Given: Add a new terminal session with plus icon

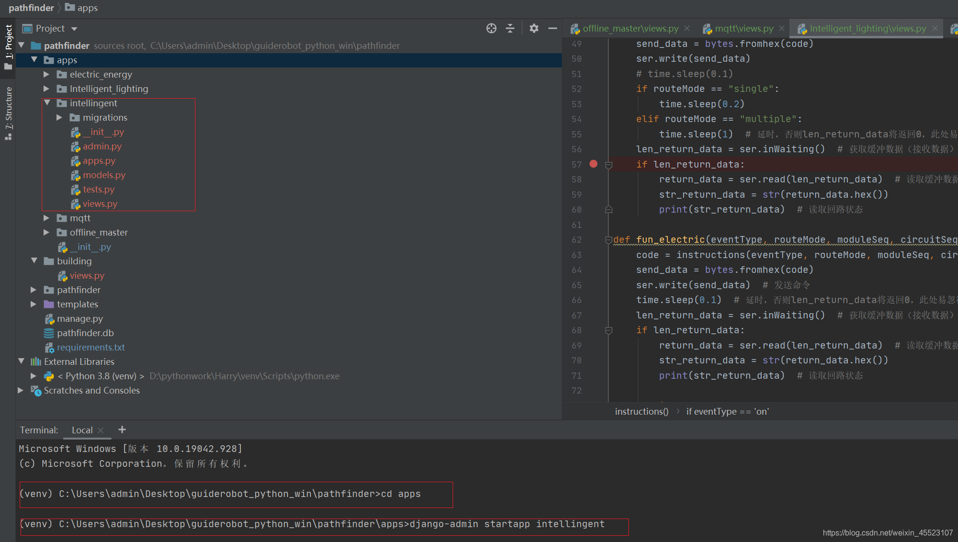Looking at the screenshot, I should (122, 429).
